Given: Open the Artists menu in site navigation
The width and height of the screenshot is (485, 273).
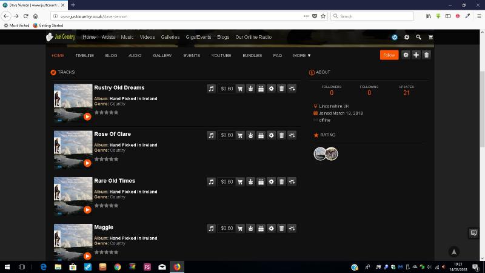Looking at the screenshot, I should (109, 37).
